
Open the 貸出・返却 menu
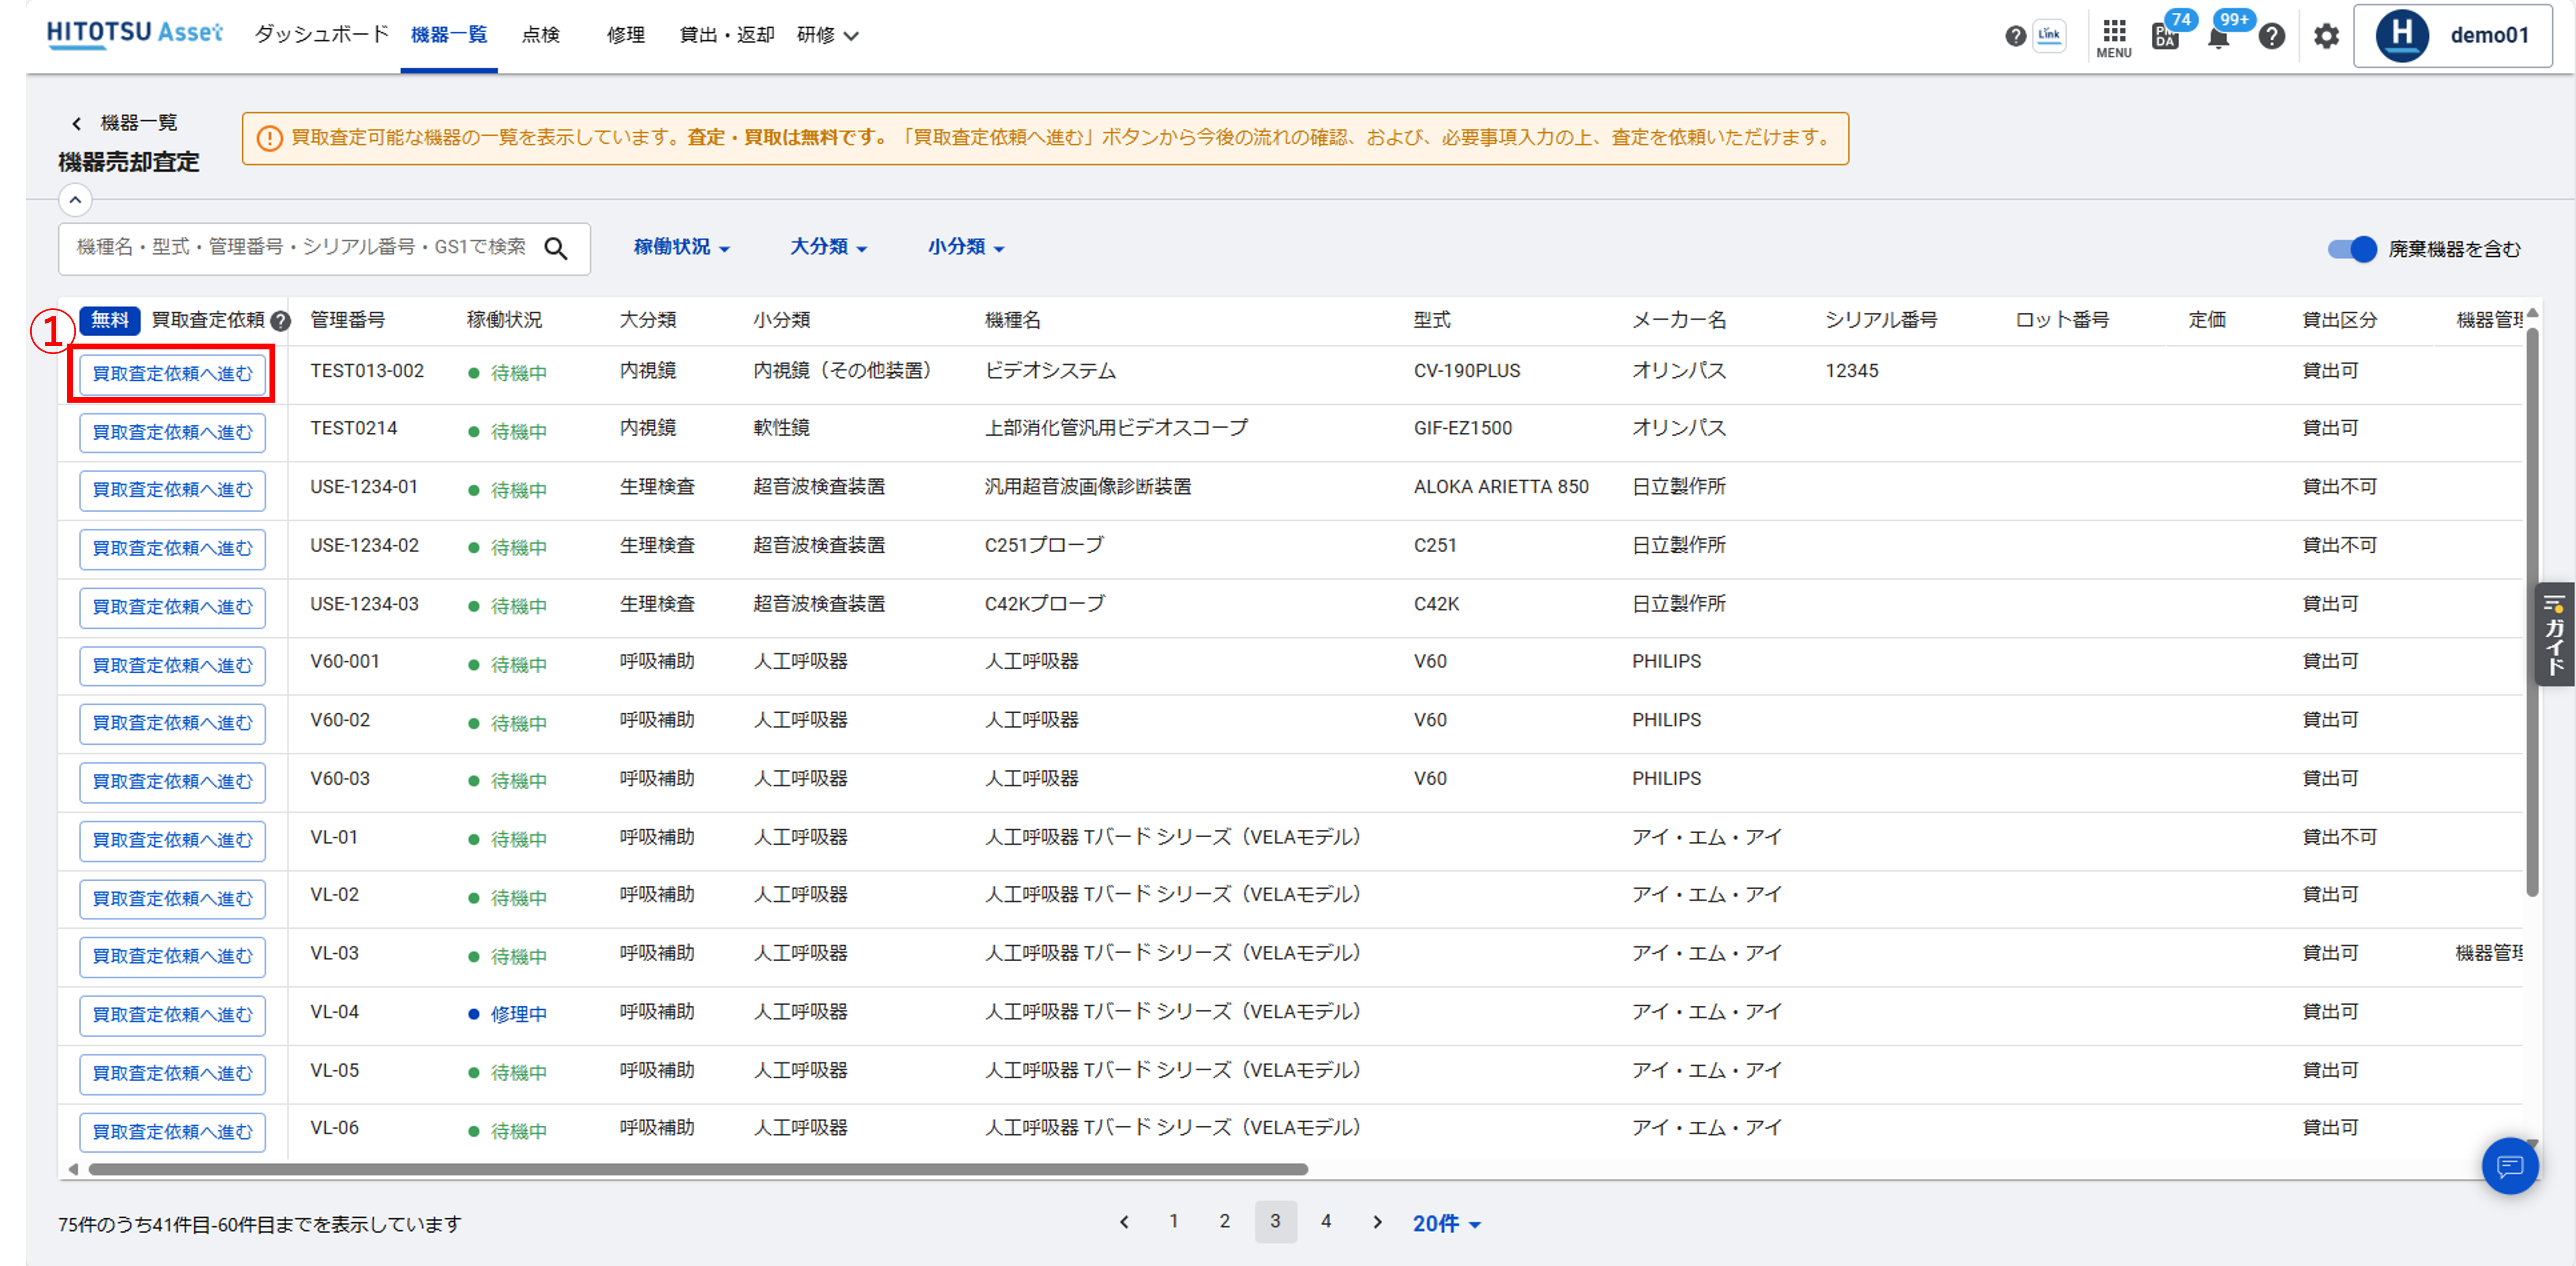(x=727, y=35)
